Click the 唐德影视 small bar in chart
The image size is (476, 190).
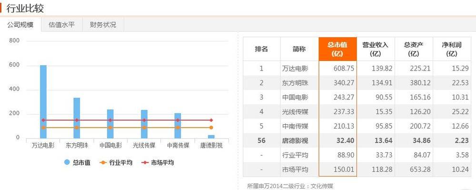pyautogui.click(x=211, y=137)
